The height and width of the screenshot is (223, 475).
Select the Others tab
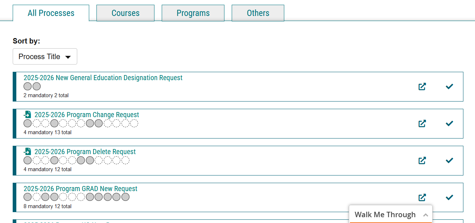click(x=258, y=13)
